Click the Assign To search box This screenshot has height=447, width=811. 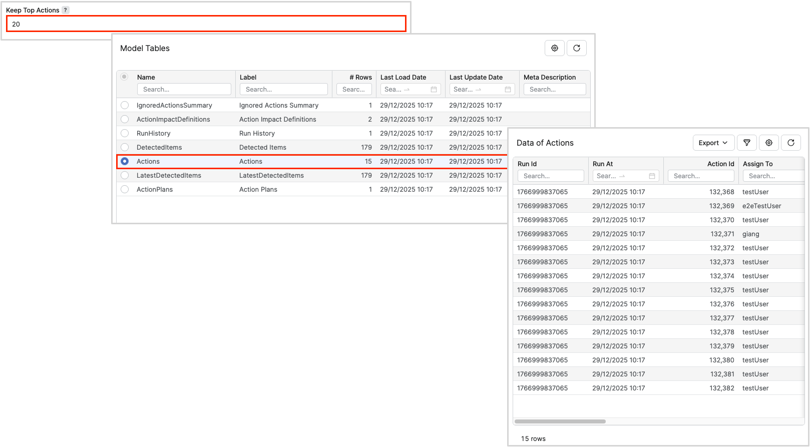tap(773, 176)
